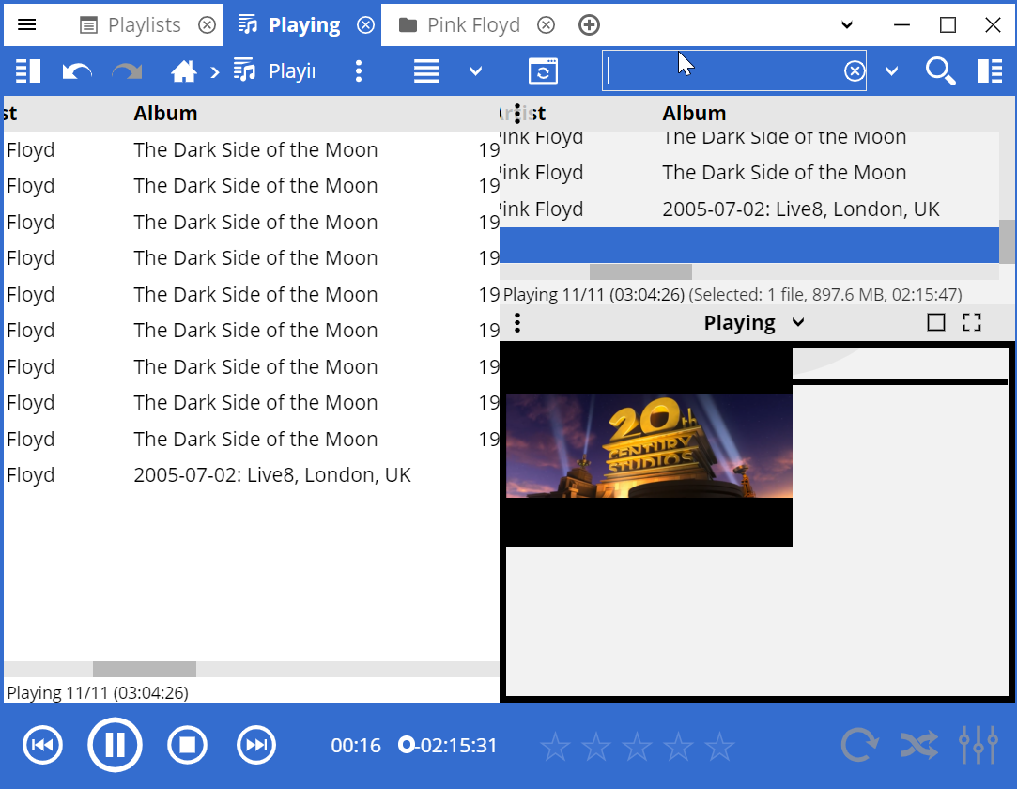Rate the track five stars
Screen dimensions: 1017x789
[x=719, y=748]
